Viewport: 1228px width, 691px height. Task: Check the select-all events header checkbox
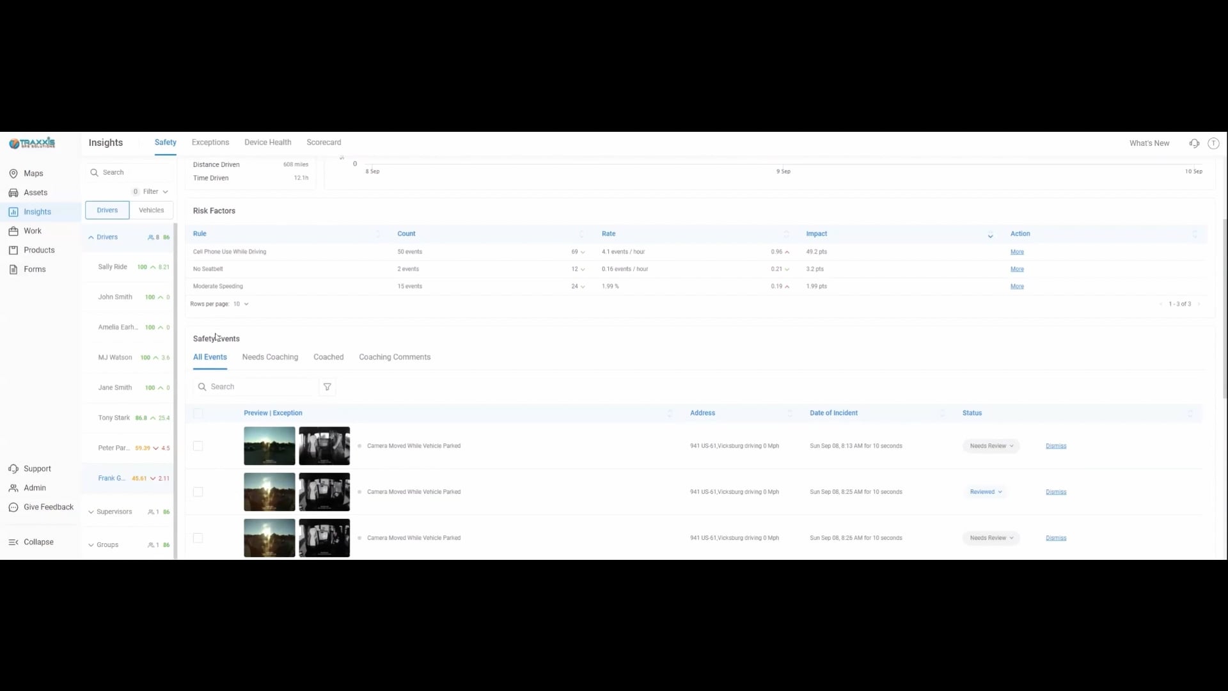198,413
